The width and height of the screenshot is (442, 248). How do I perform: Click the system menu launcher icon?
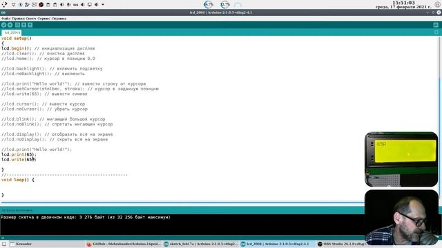click(5, 4)
